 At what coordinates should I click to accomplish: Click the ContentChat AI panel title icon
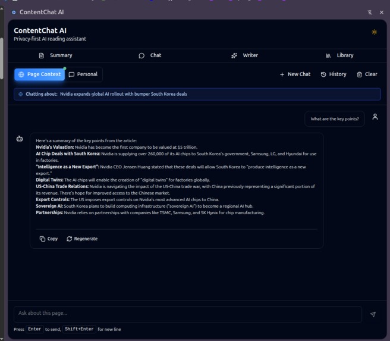pyautogui.click(x=14, y=12)
